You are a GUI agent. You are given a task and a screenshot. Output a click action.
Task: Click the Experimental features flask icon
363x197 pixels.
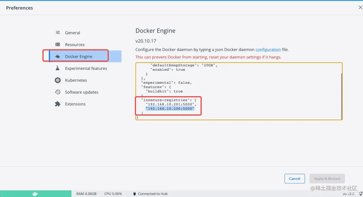tap(58, 68)
